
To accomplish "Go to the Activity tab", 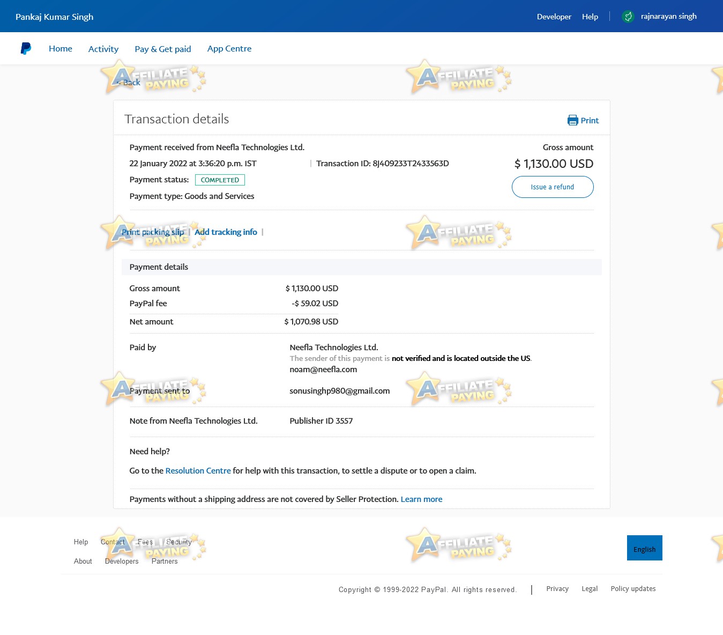I will (x=103, y=49).
